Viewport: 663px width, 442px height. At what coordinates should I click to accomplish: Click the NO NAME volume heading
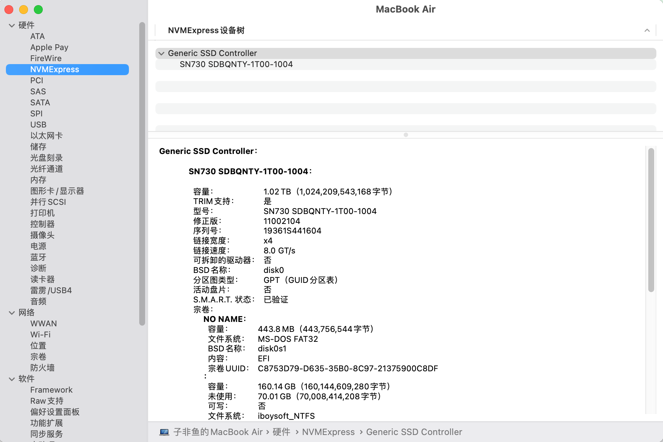coord(224,319)
